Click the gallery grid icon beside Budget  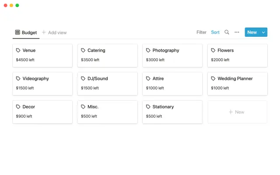17,32
